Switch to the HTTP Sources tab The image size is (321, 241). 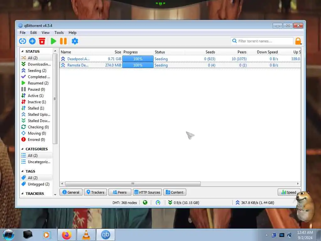click(147, 192)
